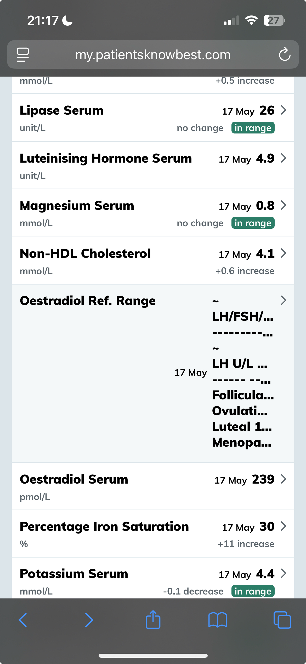Open the Safari bookmarks icon
The height and width of the screenshot is (664, 306).
click(x=218, y=620)
